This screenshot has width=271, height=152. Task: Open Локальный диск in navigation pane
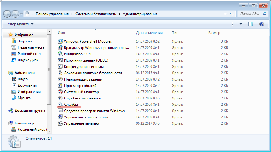[31, 129]
